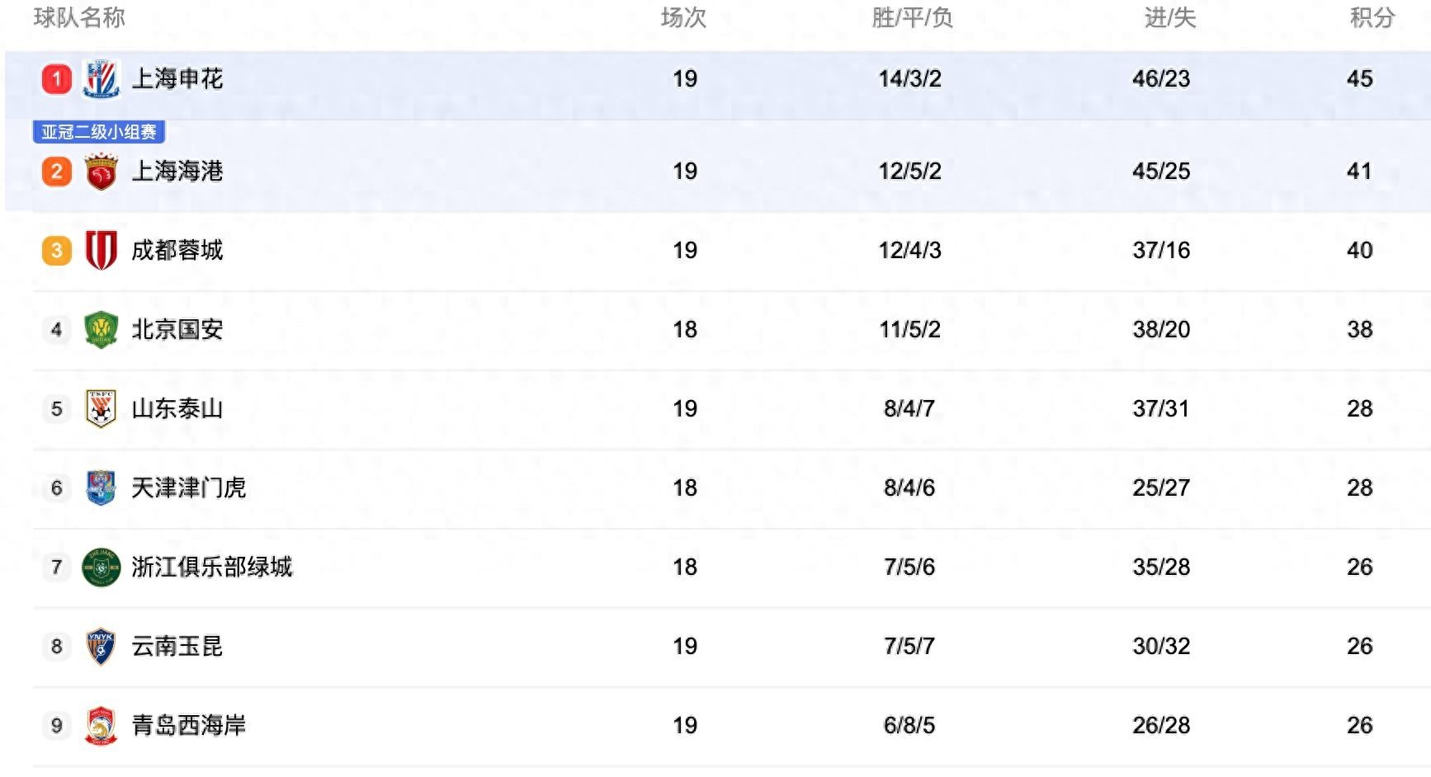Select the Tianjin Jinmen Tiger crest
Screen dimensions: 1431x777
102,487
